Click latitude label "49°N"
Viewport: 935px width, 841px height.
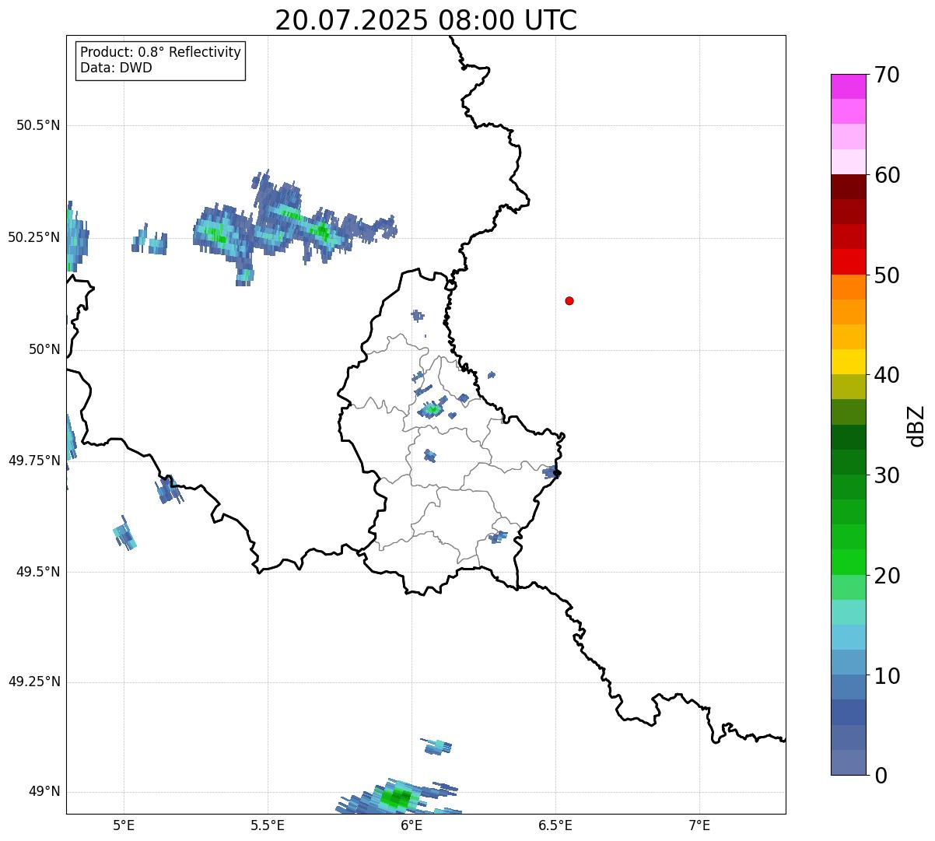[x=41, y=792]
